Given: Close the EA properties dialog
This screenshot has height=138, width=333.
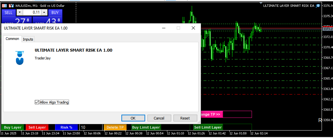Looking at the screenshot, I should (x=193, y=28).
